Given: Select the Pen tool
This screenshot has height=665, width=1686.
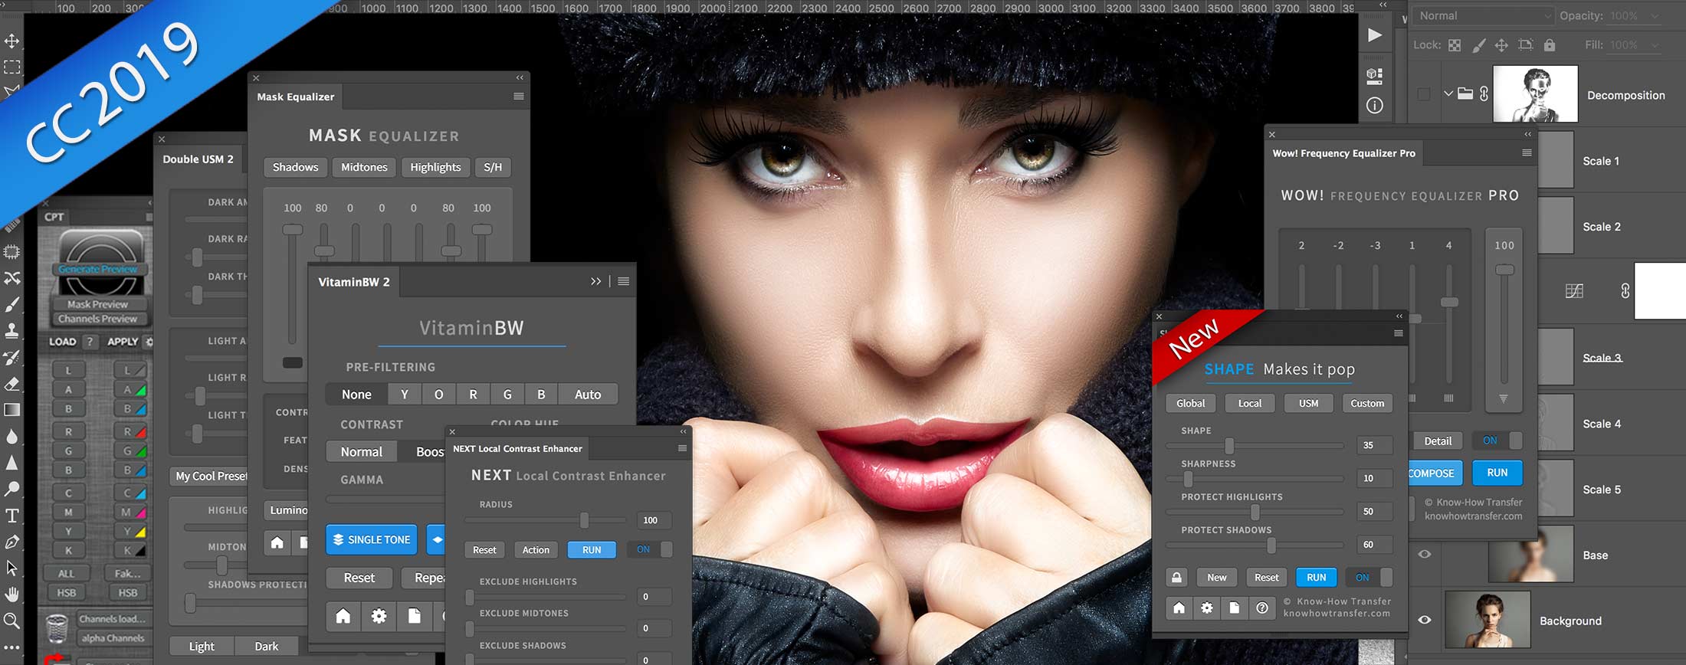Looking at the screenshot, I should click(x=12, y=542).
